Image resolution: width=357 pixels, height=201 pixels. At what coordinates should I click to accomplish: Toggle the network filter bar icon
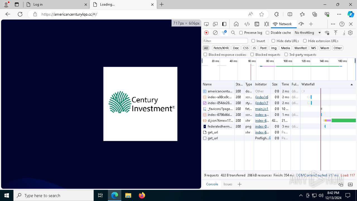coord(224,33)
